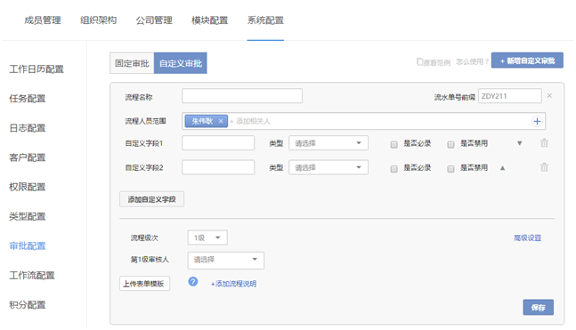
Task: Open 工作流配置 in the sidebar
Action: [x=32, y=276]
